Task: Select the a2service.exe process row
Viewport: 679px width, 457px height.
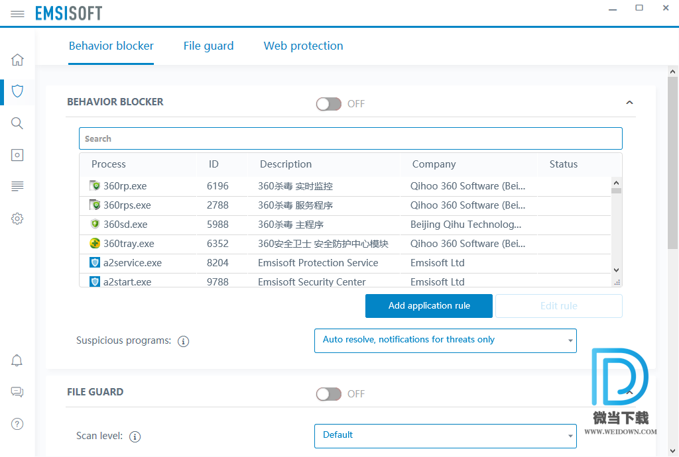Action: pos(345,263)
